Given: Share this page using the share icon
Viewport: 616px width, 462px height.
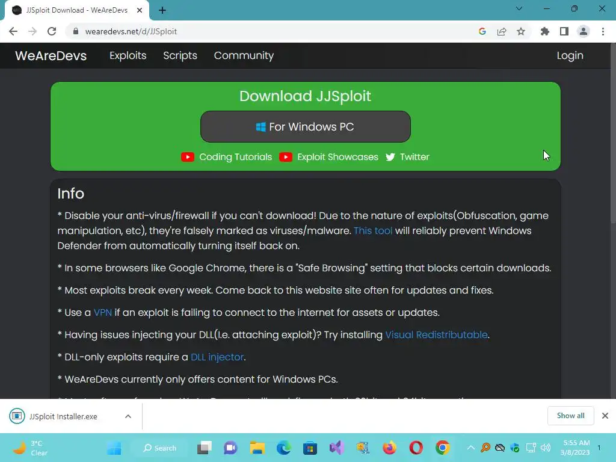Looking at the screenshot, I should (x=502, y=31).
